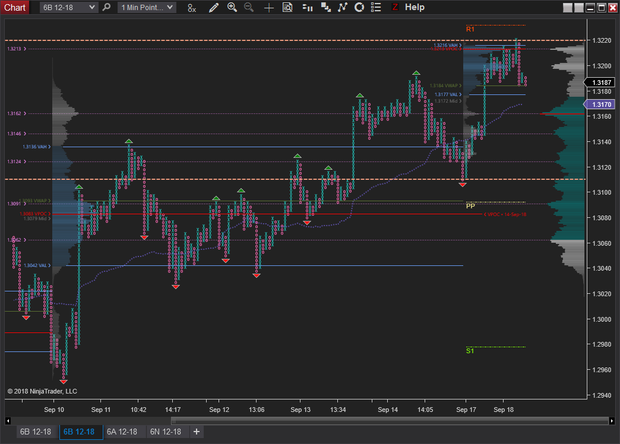The height and width of the screenshot is (444, 620).
Task: Click 1.2940 on the price axis
Action: pyautogui.click(x=602, y=395)
